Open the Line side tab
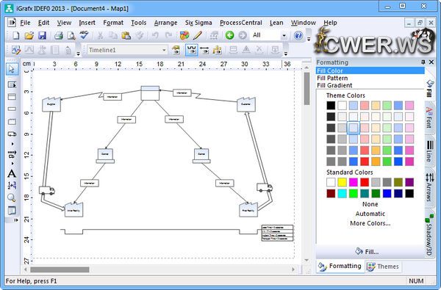Image resolution: width=441 pixels, height=290 pixels. 429,151
